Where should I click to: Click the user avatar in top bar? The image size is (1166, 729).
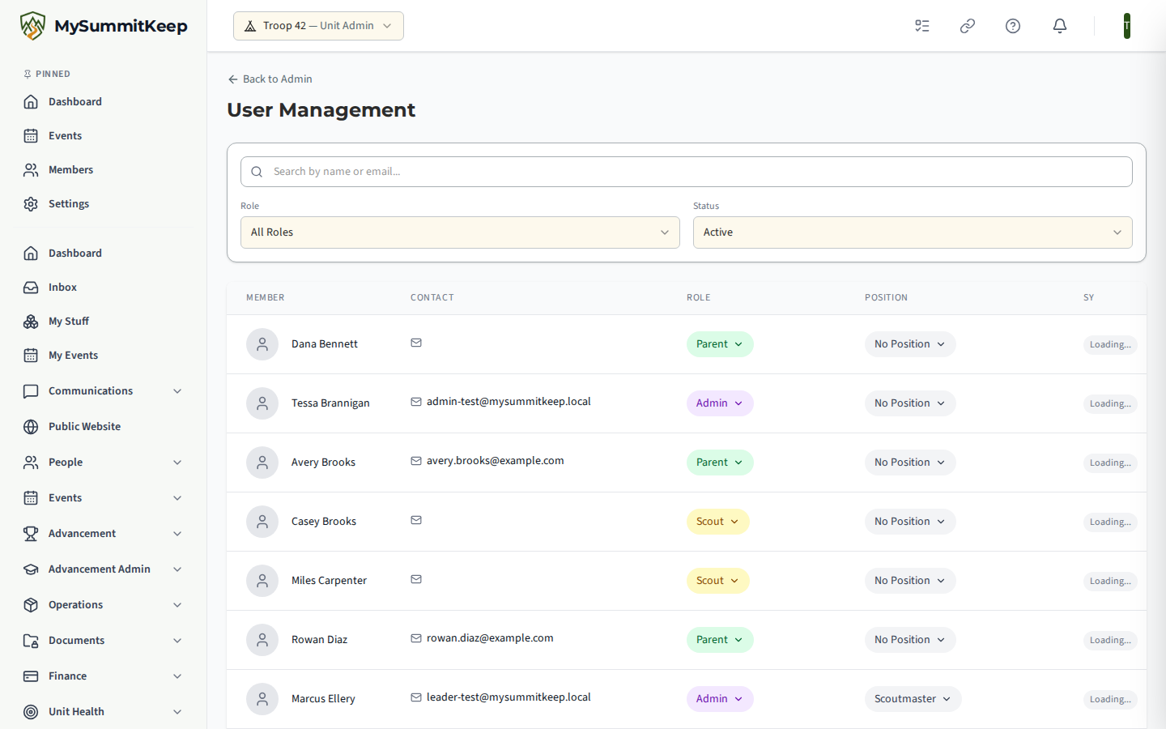[1127, 26]
